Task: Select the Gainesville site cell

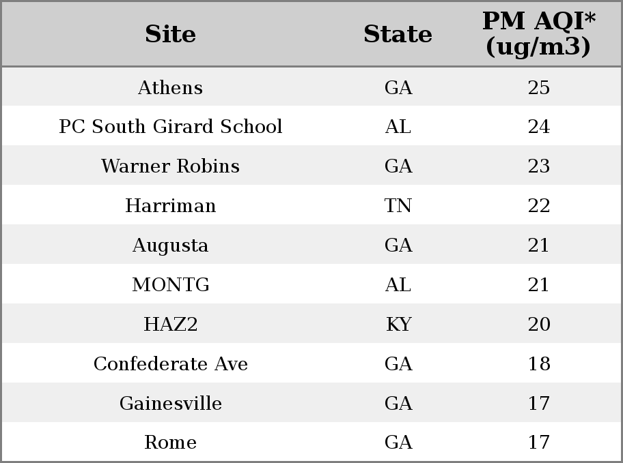Action: point(171,403)
